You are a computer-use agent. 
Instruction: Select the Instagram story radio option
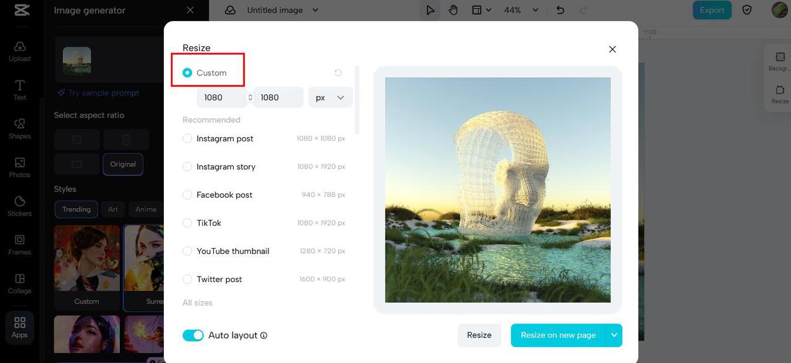(x=187, y=167)
